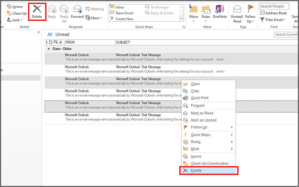Choose Open from the context menu

coord(209,84)
